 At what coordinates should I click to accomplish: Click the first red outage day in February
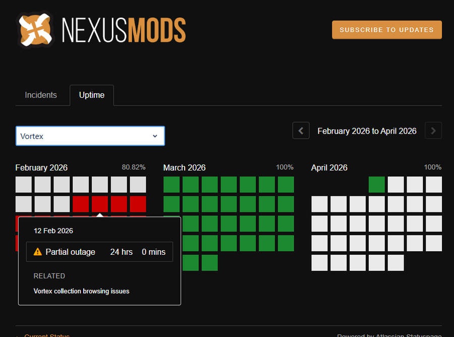click(81, 204)
